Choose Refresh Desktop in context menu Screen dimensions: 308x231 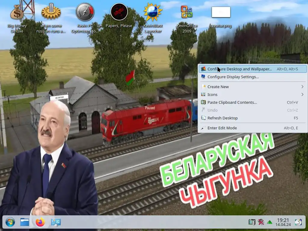tap(253, 118)
